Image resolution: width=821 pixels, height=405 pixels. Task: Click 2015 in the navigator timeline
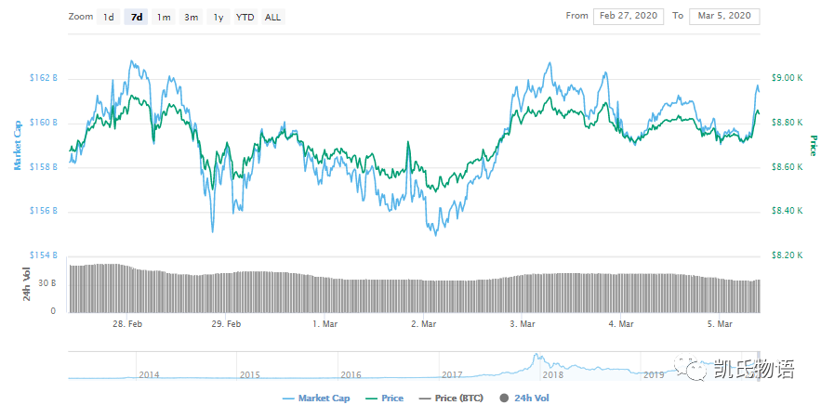[250, 374]
